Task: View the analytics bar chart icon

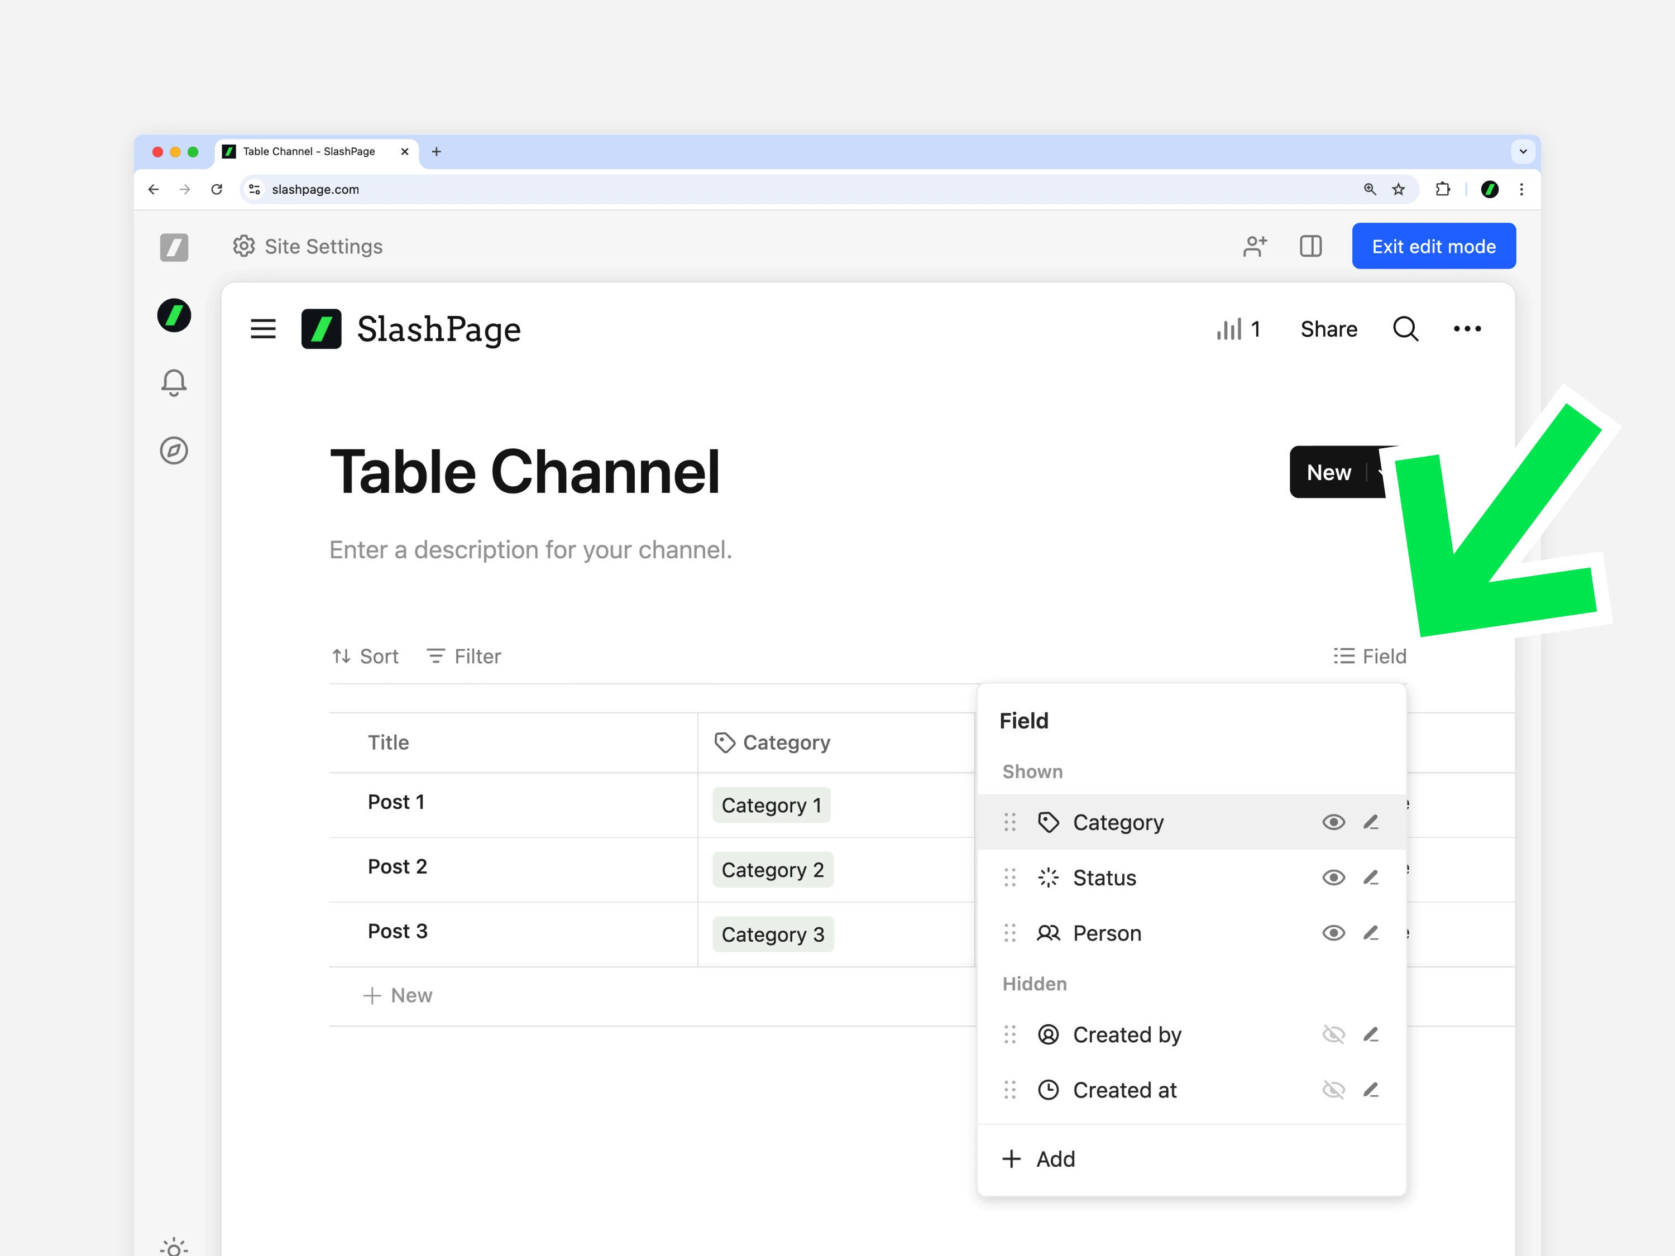Action: point(1229,329)
